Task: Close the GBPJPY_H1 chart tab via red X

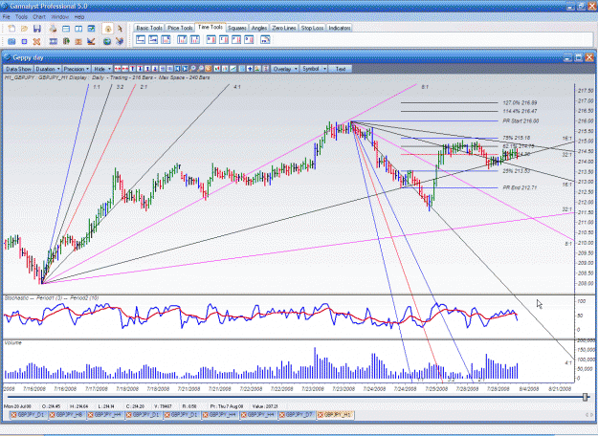Action: (321, 415)
